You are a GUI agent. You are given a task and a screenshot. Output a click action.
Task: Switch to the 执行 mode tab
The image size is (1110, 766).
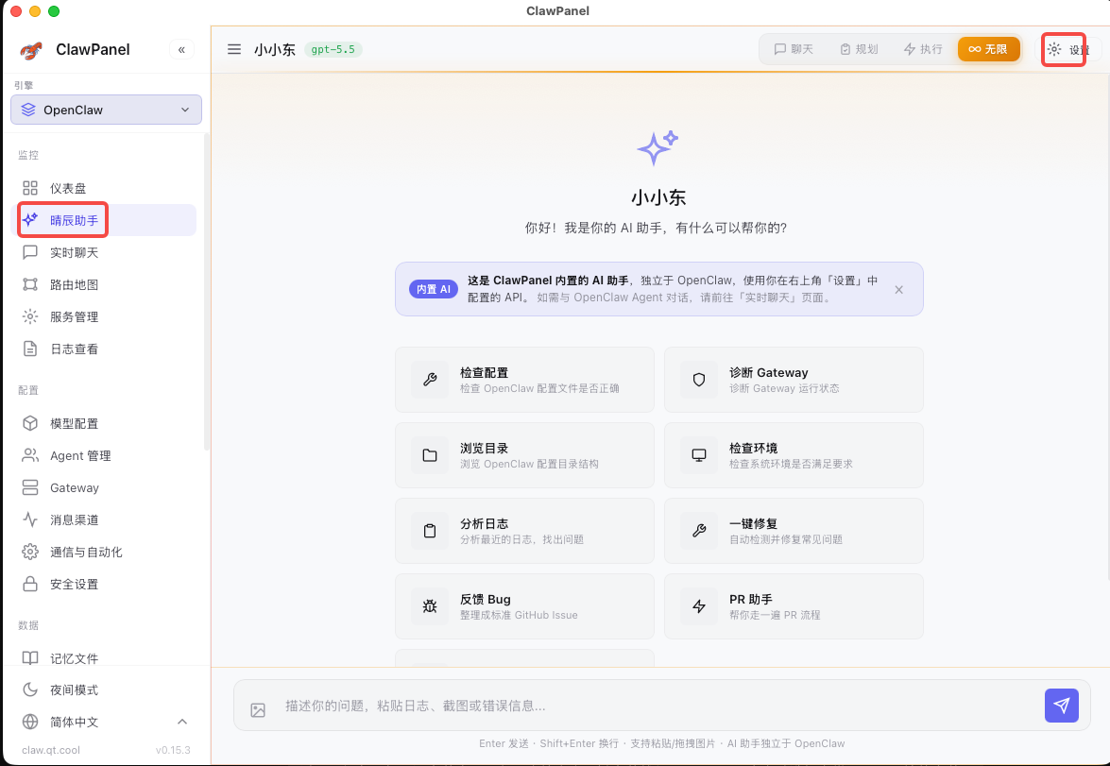point(923,49)
